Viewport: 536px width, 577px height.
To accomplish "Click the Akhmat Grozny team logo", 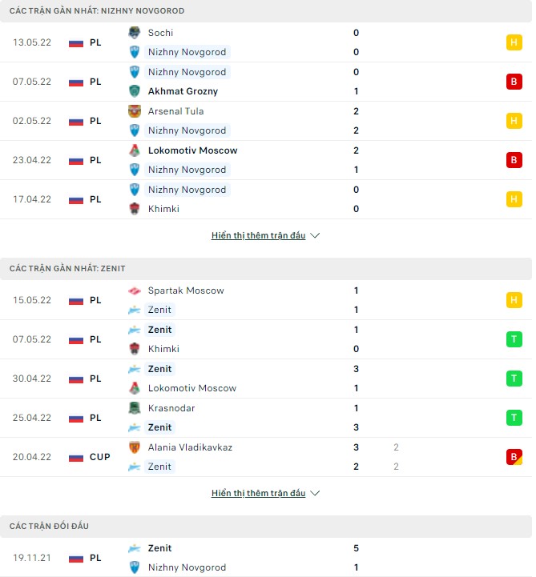I will coord(135,91).
